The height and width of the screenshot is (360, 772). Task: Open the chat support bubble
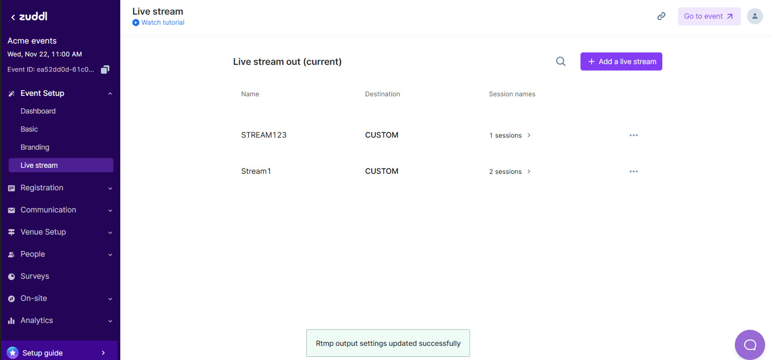(x=750, y=345)
